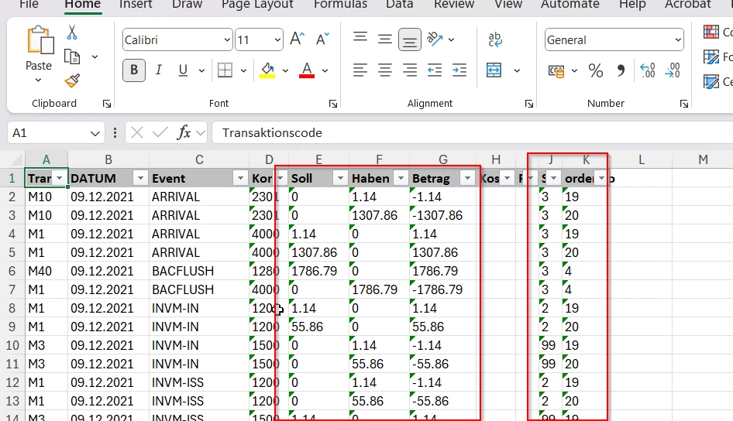Expand formula bar options dots
The height and width of the screenshot is (421, 733).
tap(115, 133)
